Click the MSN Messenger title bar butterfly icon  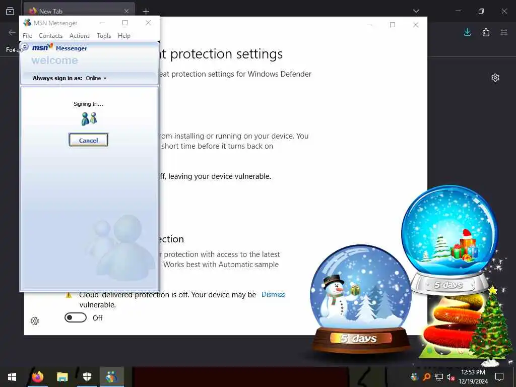click(x=27, y=23)
